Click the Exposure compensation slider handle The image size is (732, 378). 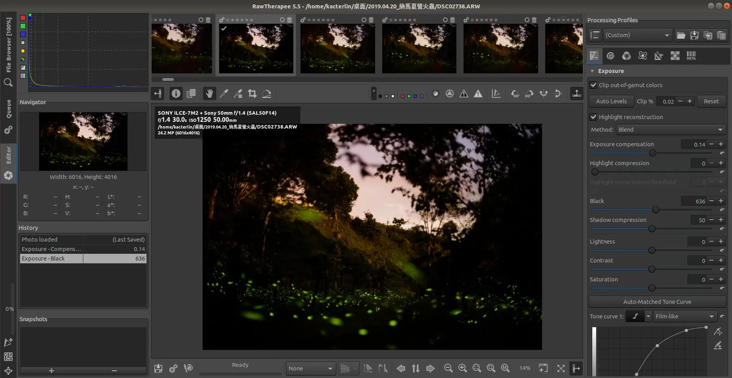pos(652,153)
